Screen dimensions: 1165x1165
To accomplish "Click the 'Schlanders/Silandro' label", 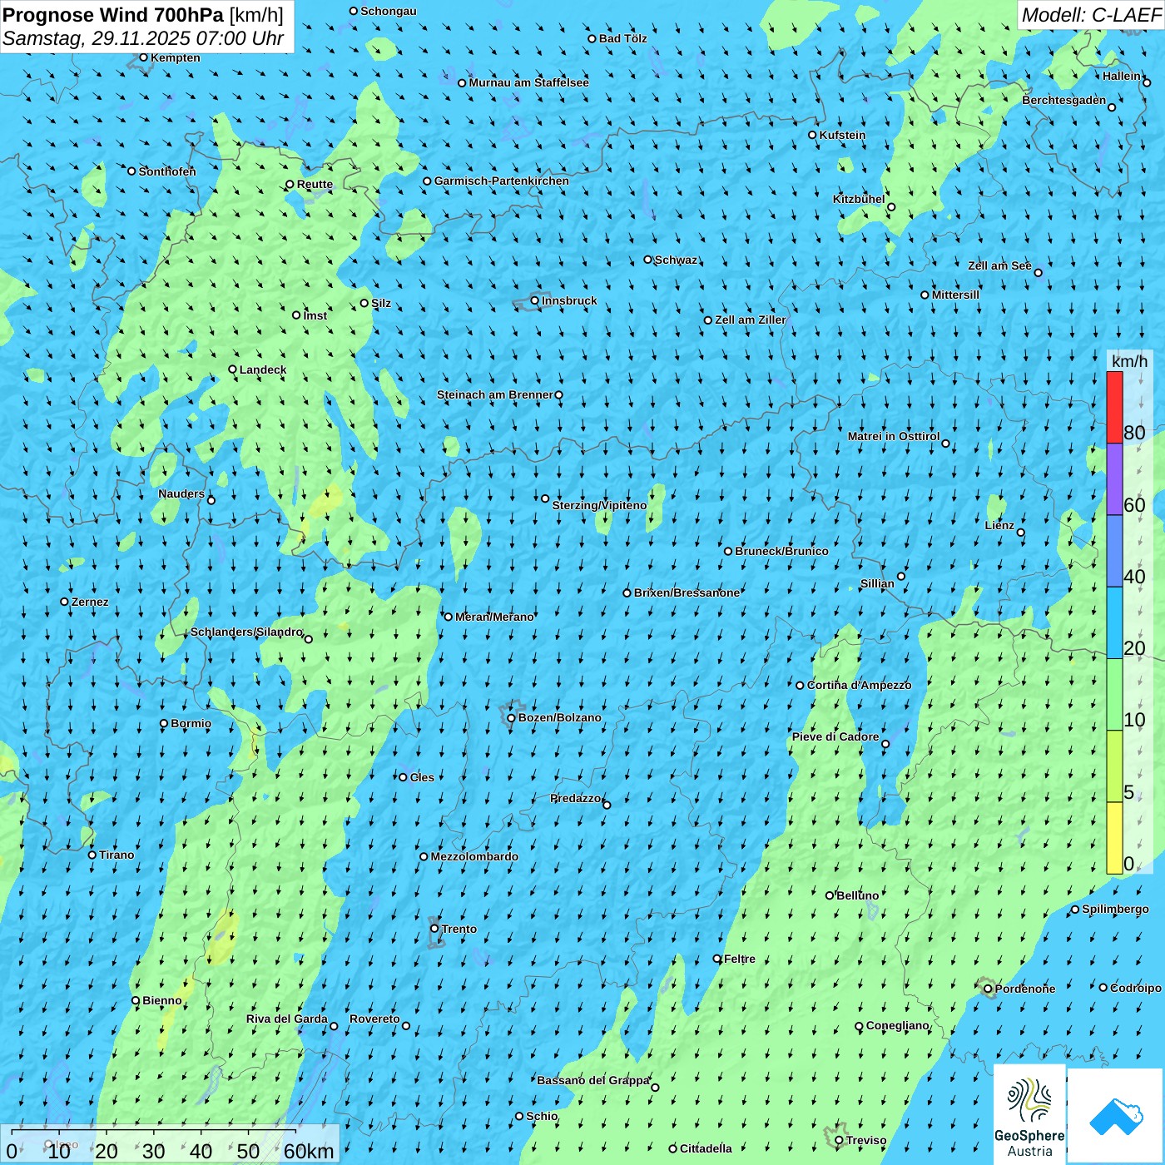I will 246,632.
